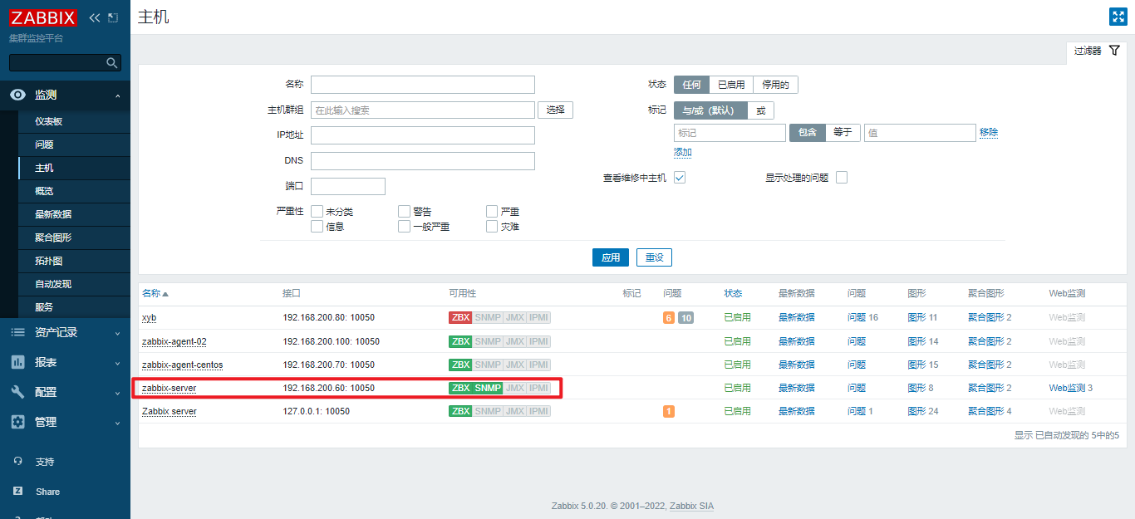Check the 信息 severity box
Screen dimensions: 1135x519
pos(317,226)
